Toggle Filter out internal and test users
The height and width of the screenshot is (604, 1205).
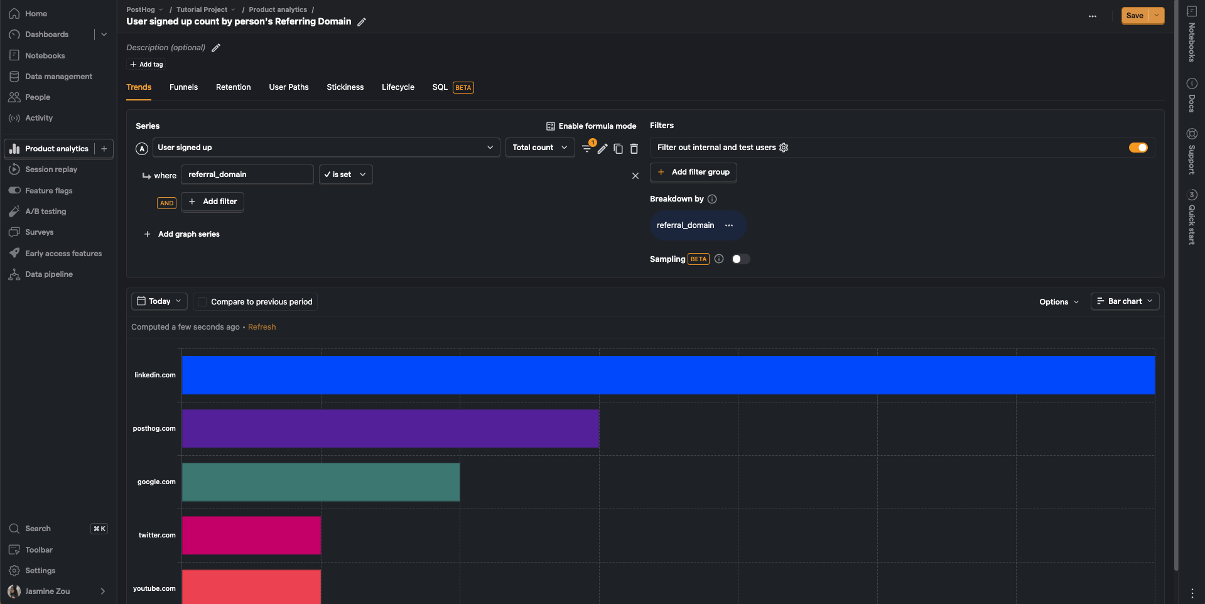point(1138,148)
